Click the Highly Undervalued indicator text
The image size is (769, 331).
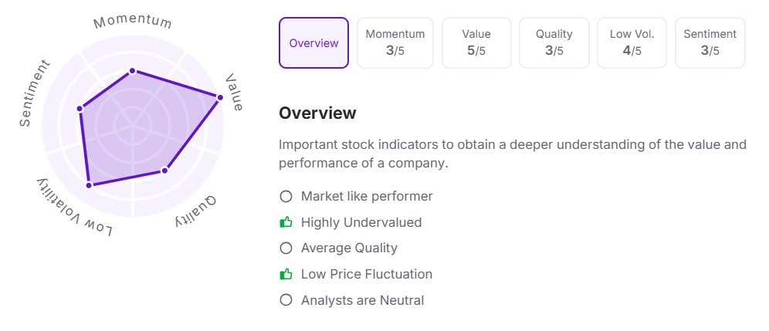361,222
